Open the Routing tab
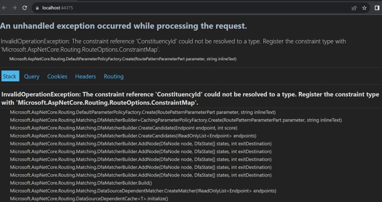Viewport: 382px width, 202px height. (114, 77)
